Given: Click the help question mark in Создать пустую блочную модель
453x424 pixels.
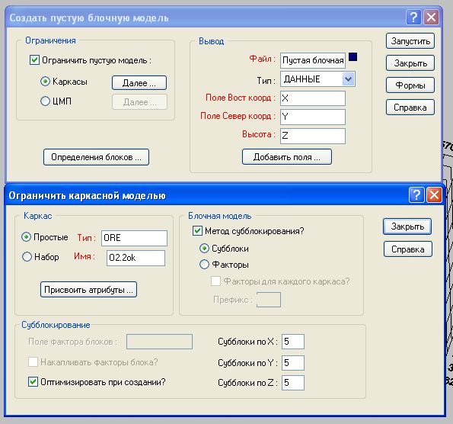Looking at the screenshot, I should pyautogui.click(x=413, y=18).
